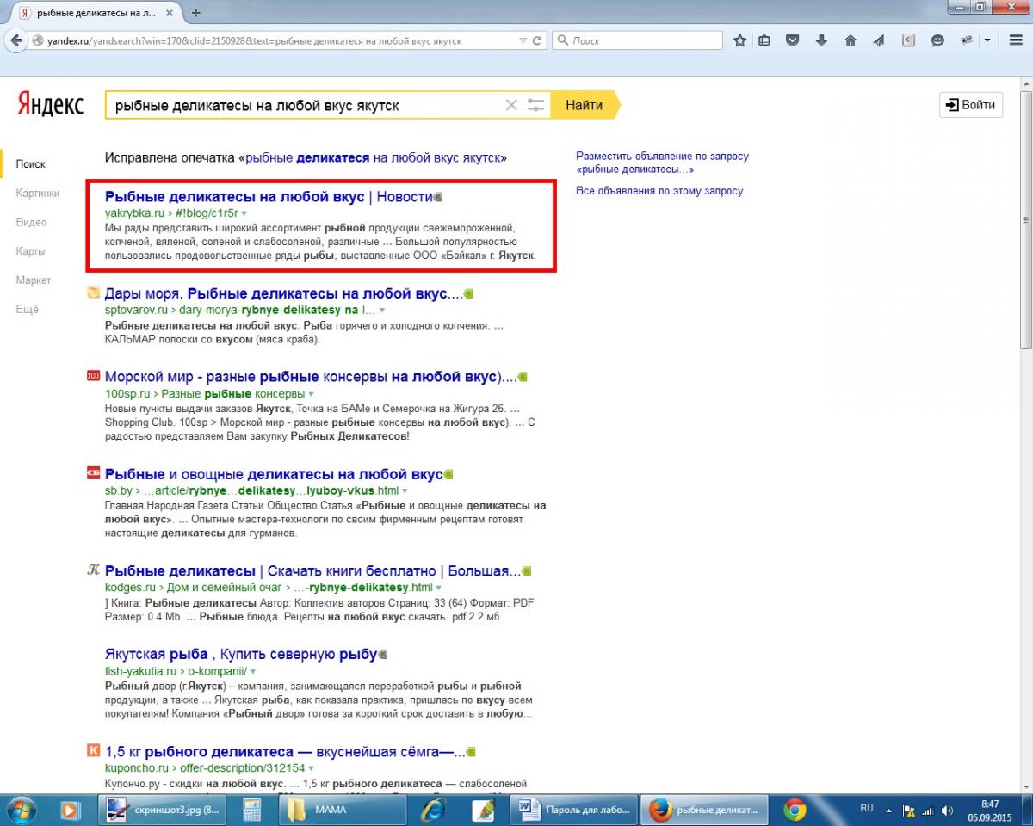
Task: Open Карты in Yandex sidebar
Action: [30, 251]
